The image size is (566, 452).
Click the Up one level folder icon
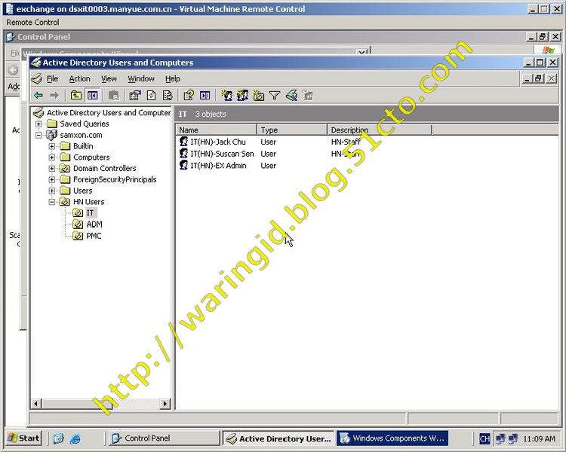click(76, 96)
